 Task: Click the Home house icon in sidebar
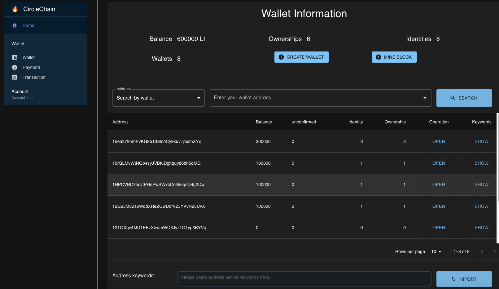15,25
